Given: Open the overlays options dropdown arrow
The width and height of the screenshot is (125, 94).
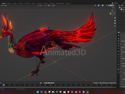Looking at the screenshot, I should click(104, 5).
